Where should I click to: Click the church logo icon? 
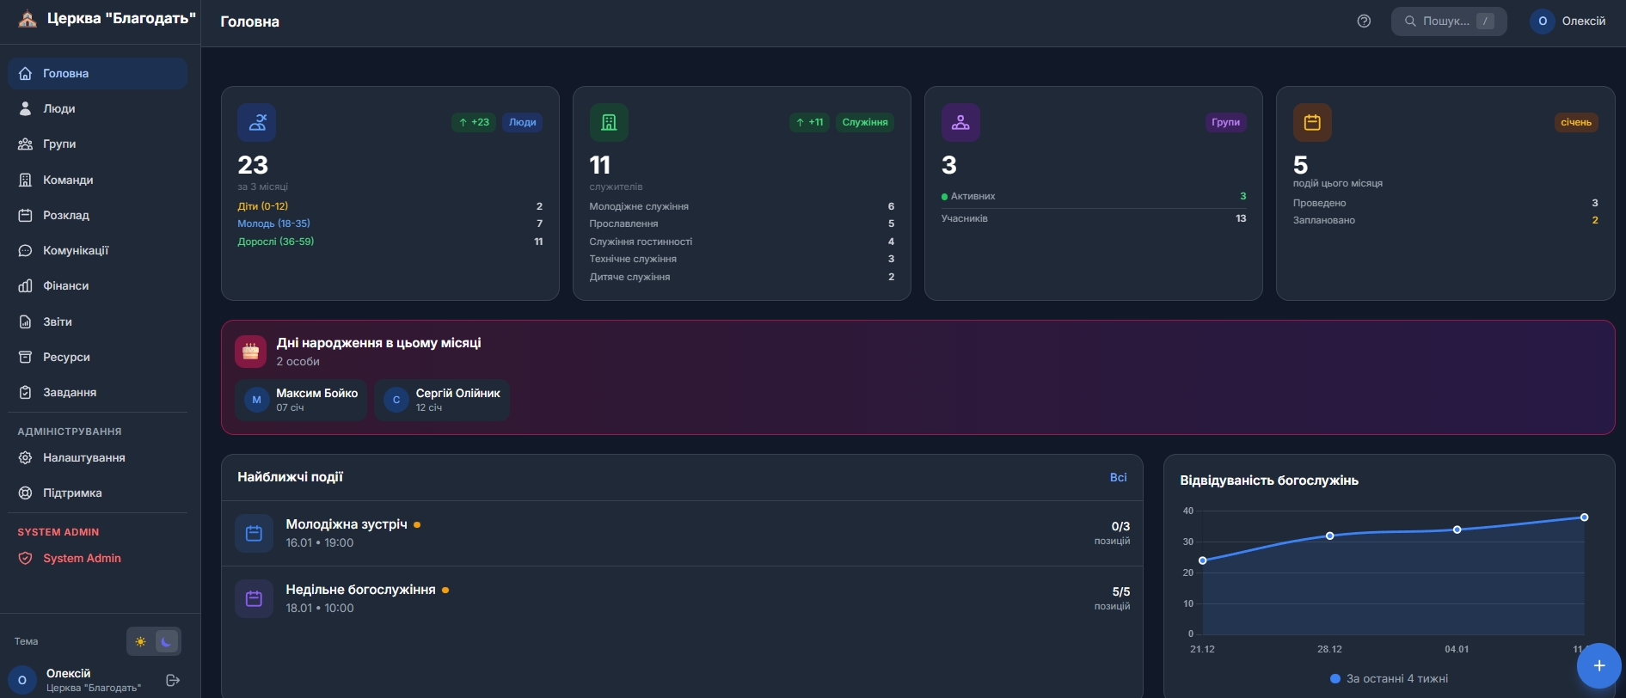pyautogui.click(x=28, y=19)
